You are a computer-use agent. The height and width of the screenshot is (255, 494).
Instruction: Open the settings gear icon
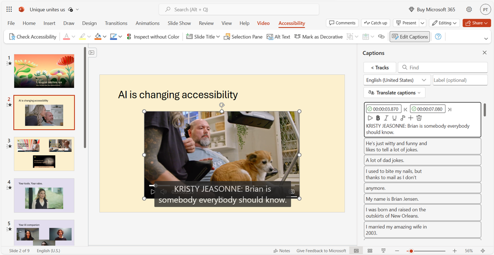click(x=469, y=9)
